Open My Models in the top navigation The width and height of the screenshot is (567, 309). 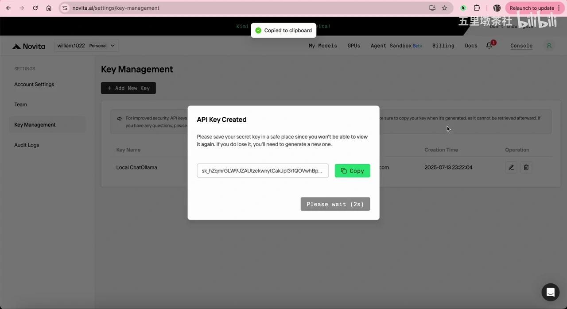click(323, 46)
